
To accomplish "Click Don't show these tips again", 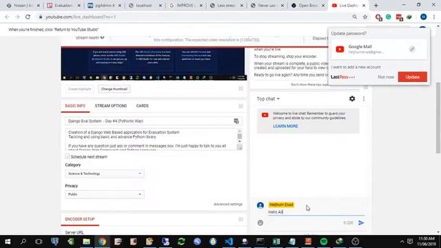I will click(309, 84).
